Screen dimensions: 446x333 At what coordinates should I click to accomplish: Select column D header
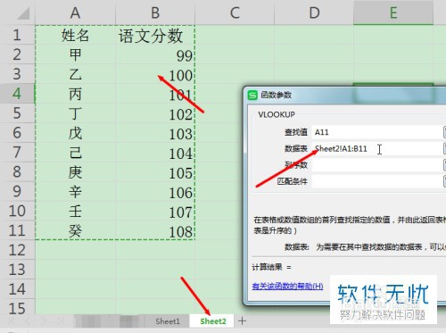tap(314, 12)
